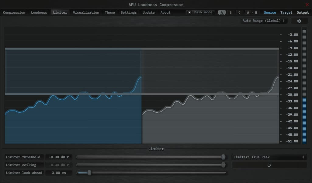
Task: Select preset slot C
Action: 239,12
